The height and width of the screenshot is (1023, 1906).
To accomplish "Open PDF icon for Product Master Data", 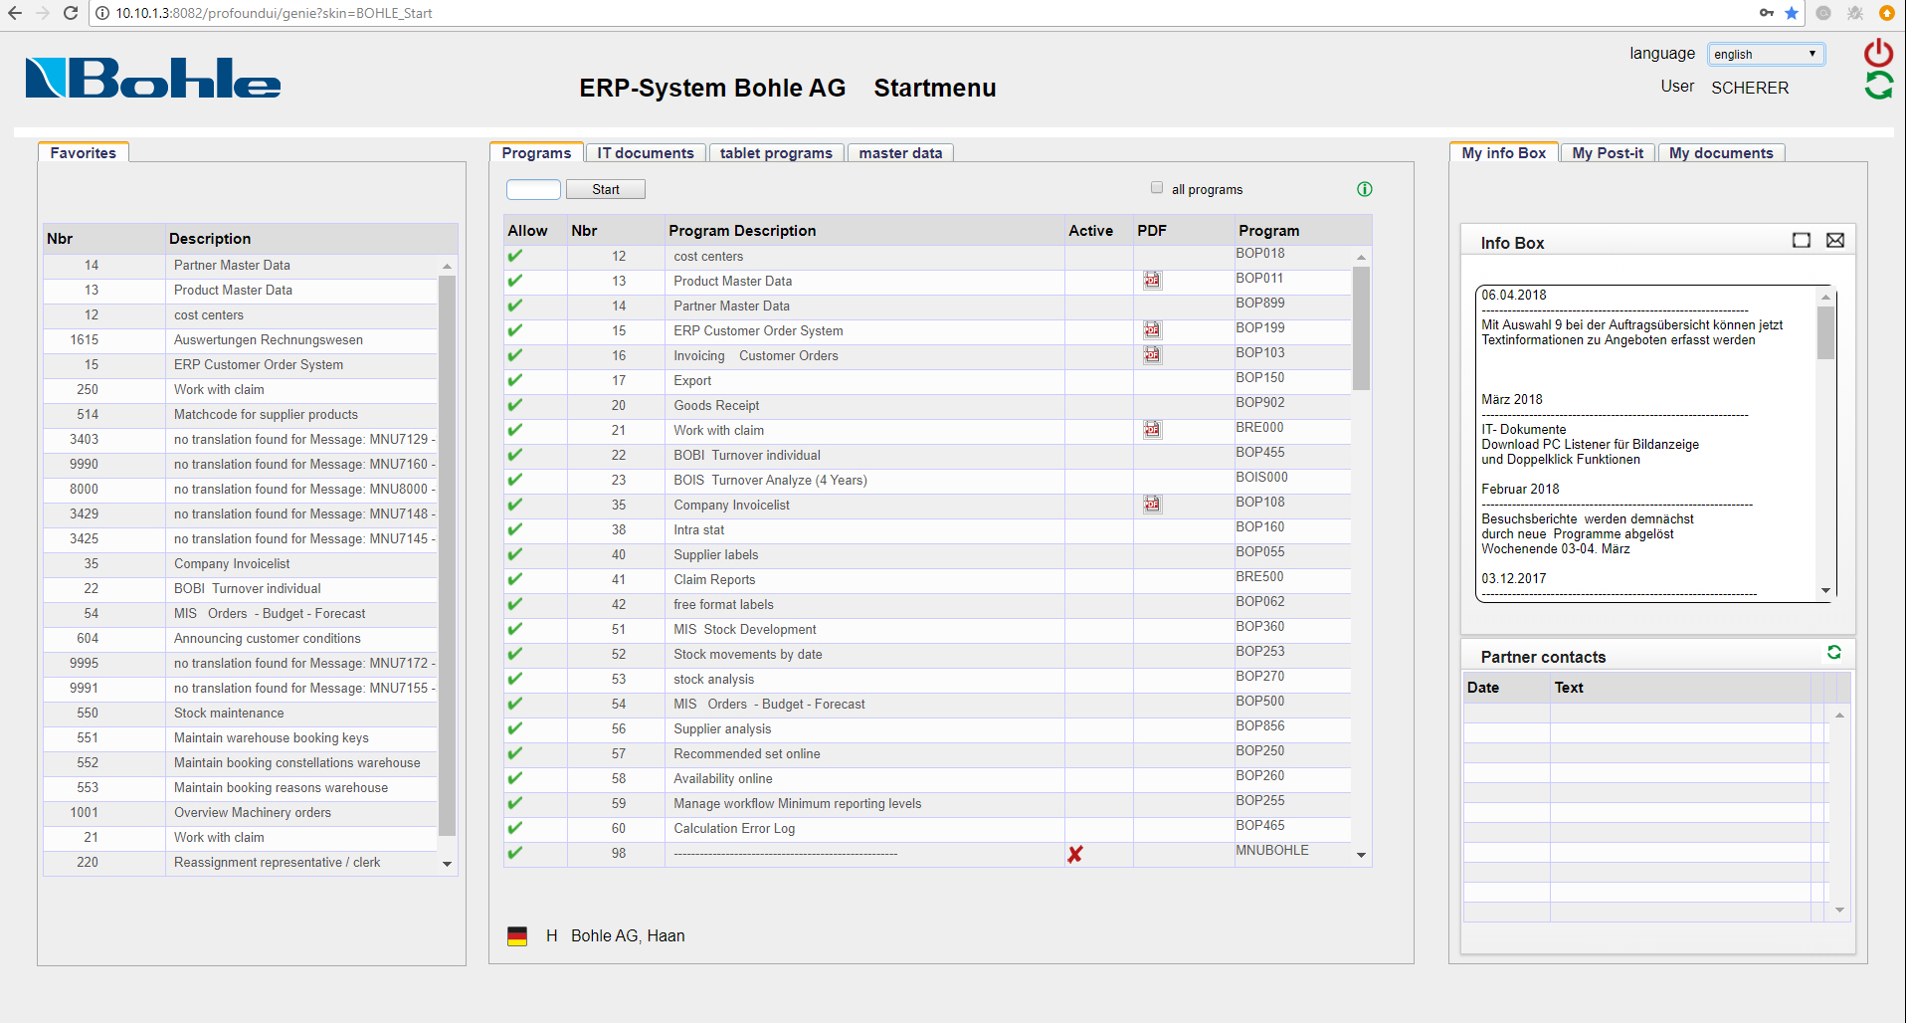I will 1152,281.
